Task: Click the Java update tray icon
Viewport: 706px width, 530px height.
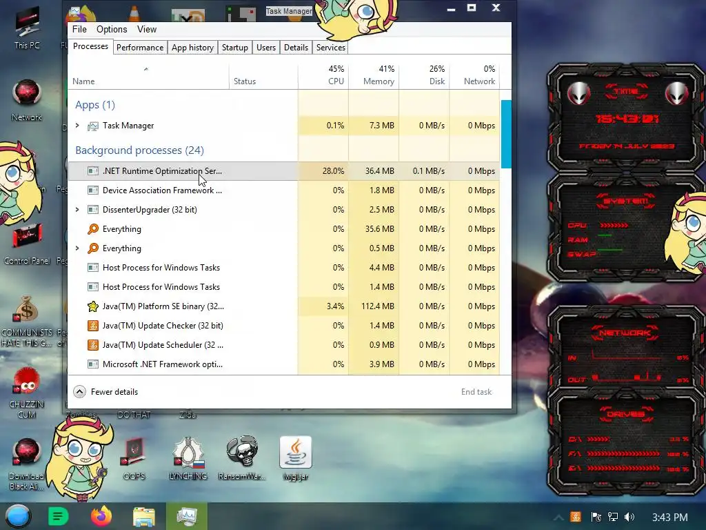Action: 576,517
